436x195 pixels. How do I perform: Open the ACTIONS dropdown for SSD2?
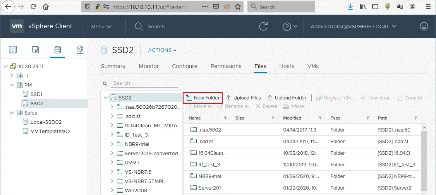point(162,50)
